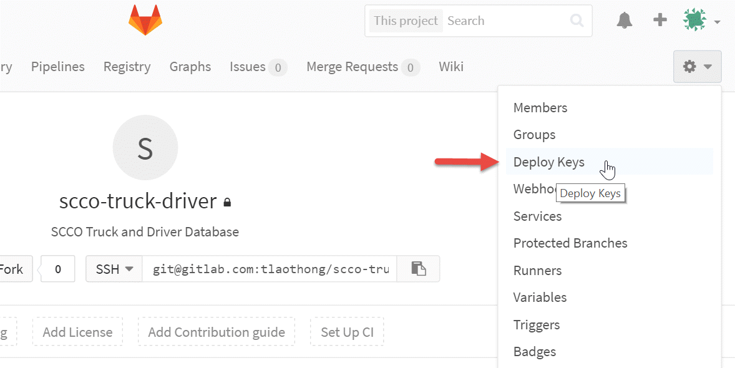
Task: Click the search magnifier icon
Action: [x=577, y=21]
